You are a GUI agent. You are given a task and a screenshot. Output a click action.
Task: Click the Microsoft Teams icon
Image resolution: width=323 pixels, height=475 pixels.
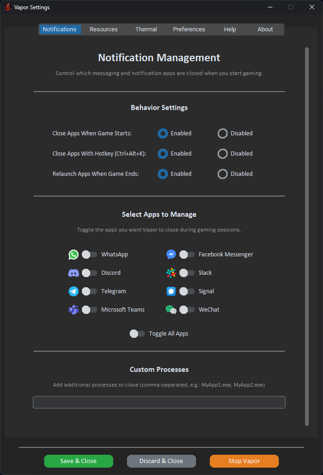(x=73, y=309)
